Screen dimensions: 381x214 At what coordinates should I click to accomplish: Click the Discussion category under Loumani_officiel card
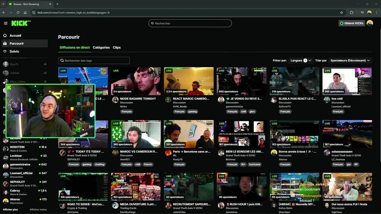click(338, 103)
